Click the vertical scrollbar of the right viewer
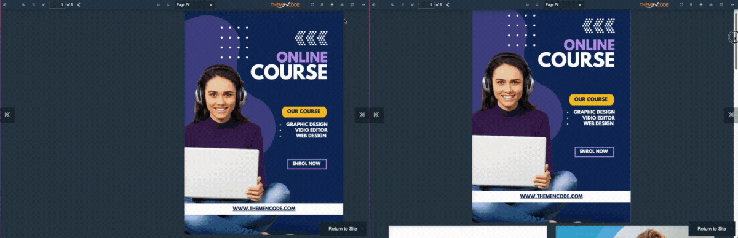 [736, 123]
